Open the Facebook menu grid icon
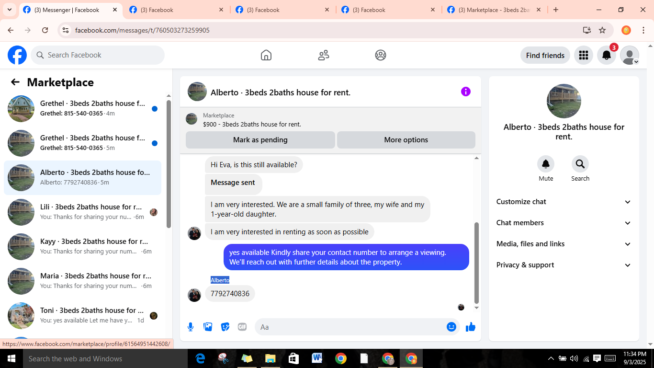This screenshot has height=368, width=654. click(x=583, y=55)
